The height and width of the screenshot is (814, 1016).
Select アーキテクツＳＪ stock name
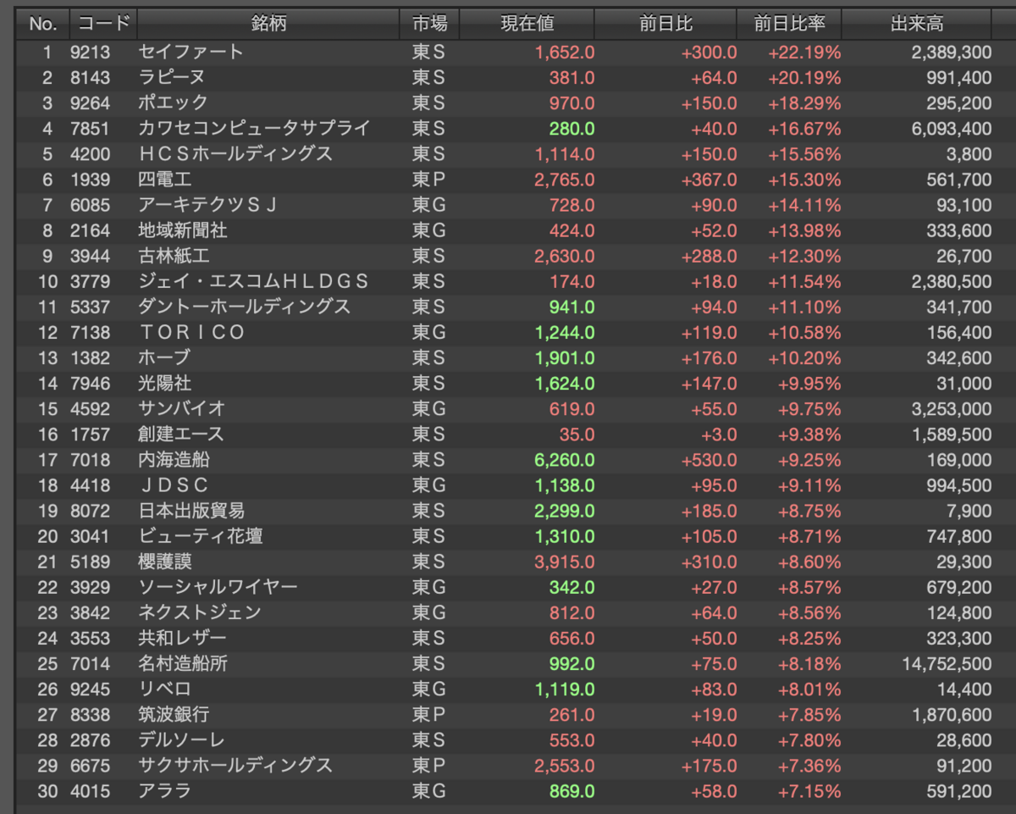click(x=208, y=205)
